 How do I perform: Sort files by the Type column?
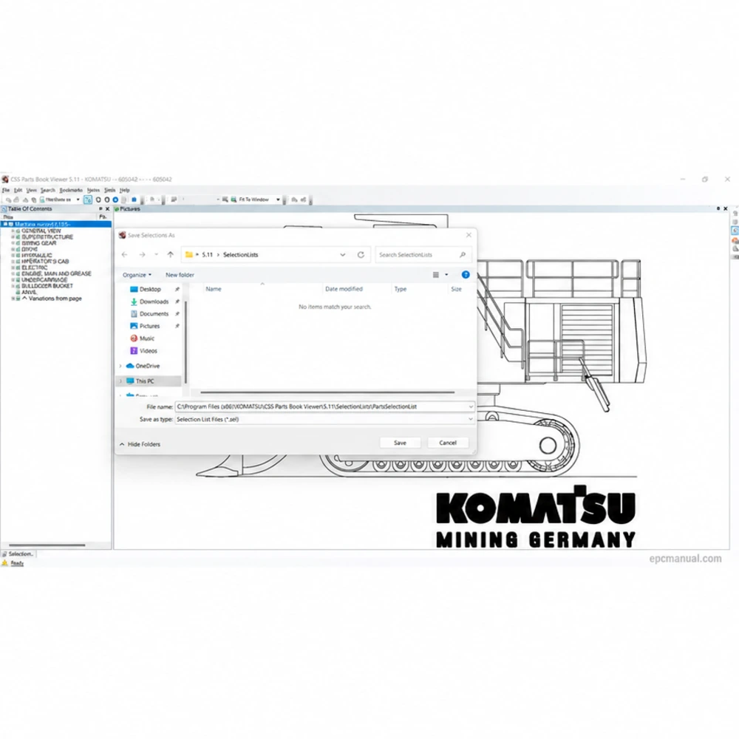400,289
